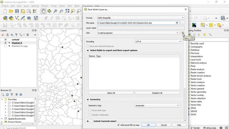Click the Select CRS globe button
229x129 pixels.
pos(182,33)
